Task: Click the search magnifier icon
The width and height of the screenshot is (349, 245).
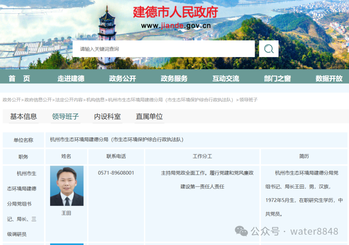Action: (268, 48)
